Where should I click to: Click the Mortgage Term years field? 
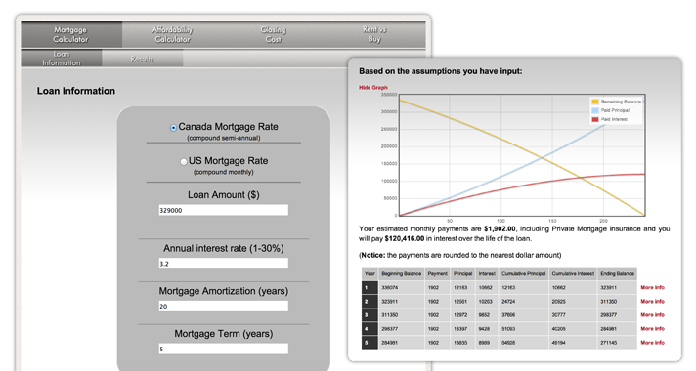tap(223, 349)
